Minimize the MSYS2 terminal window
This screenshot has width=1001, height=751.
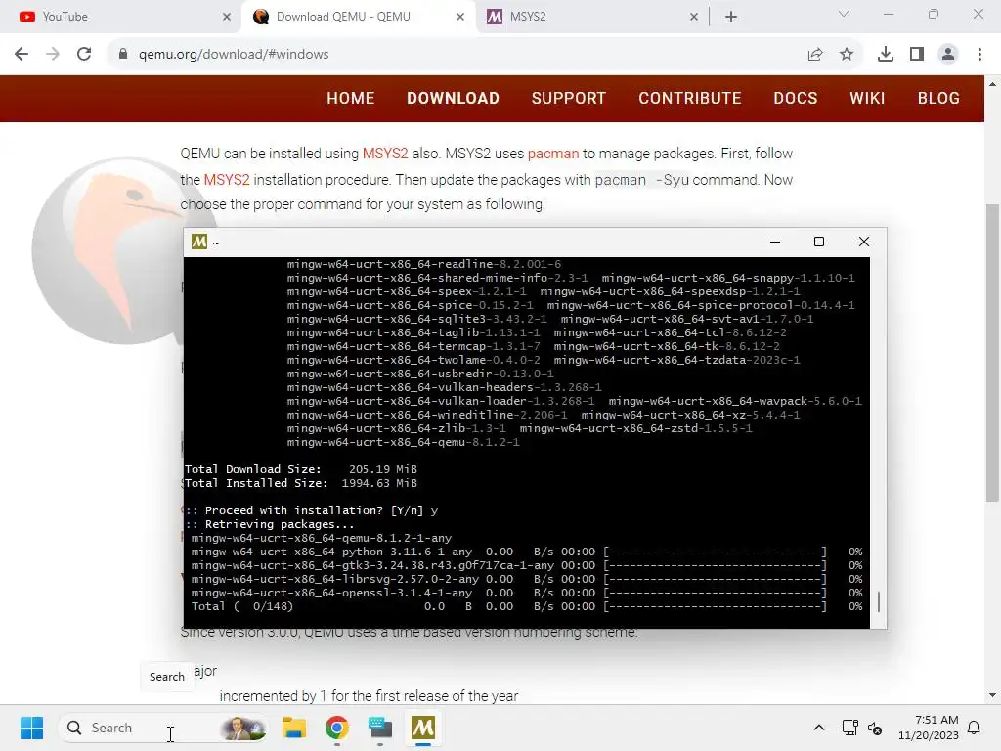(x=775, y=242)
